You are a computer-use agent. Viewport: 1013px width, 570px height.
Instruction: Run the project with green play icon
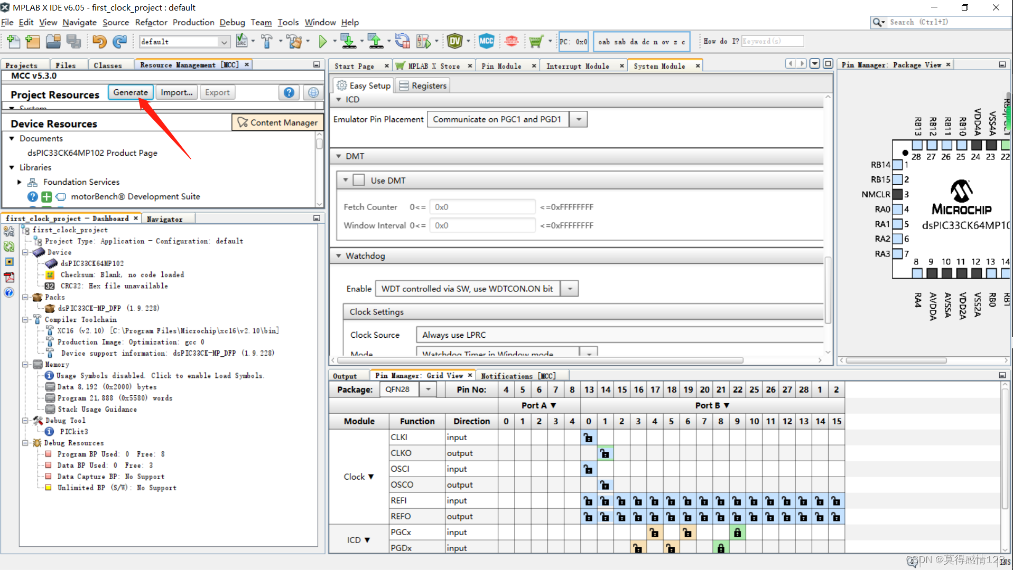[323, 41]
